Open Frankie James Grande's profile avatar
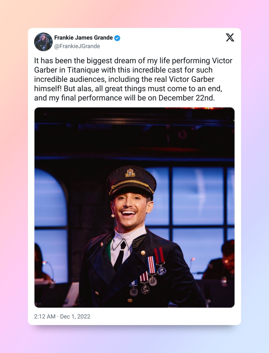The width and height of the screenshot is (269, 353). [43, 42]
